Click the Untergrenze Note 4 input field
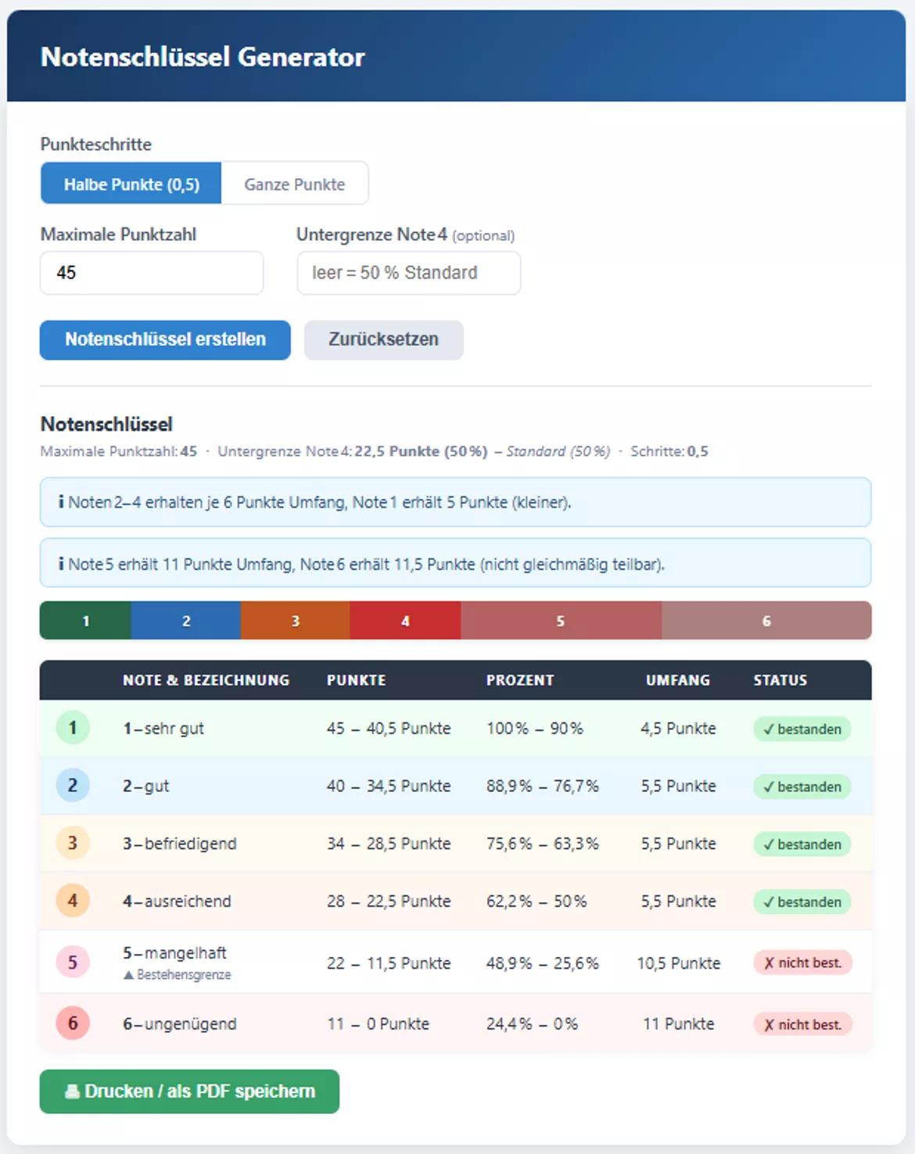Image resolution: width=915 pixels, height=1154 pixels. (409, 273)
